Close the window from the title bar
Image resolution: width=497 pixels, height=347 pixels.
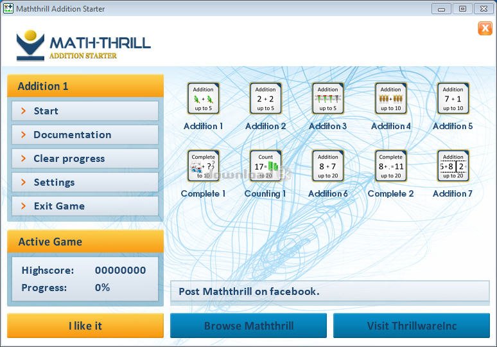(x=484, y=9)
